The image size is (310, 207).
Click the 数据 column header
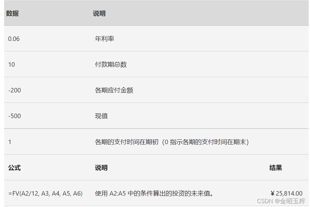pyautogui.click(x=12, y=14)
